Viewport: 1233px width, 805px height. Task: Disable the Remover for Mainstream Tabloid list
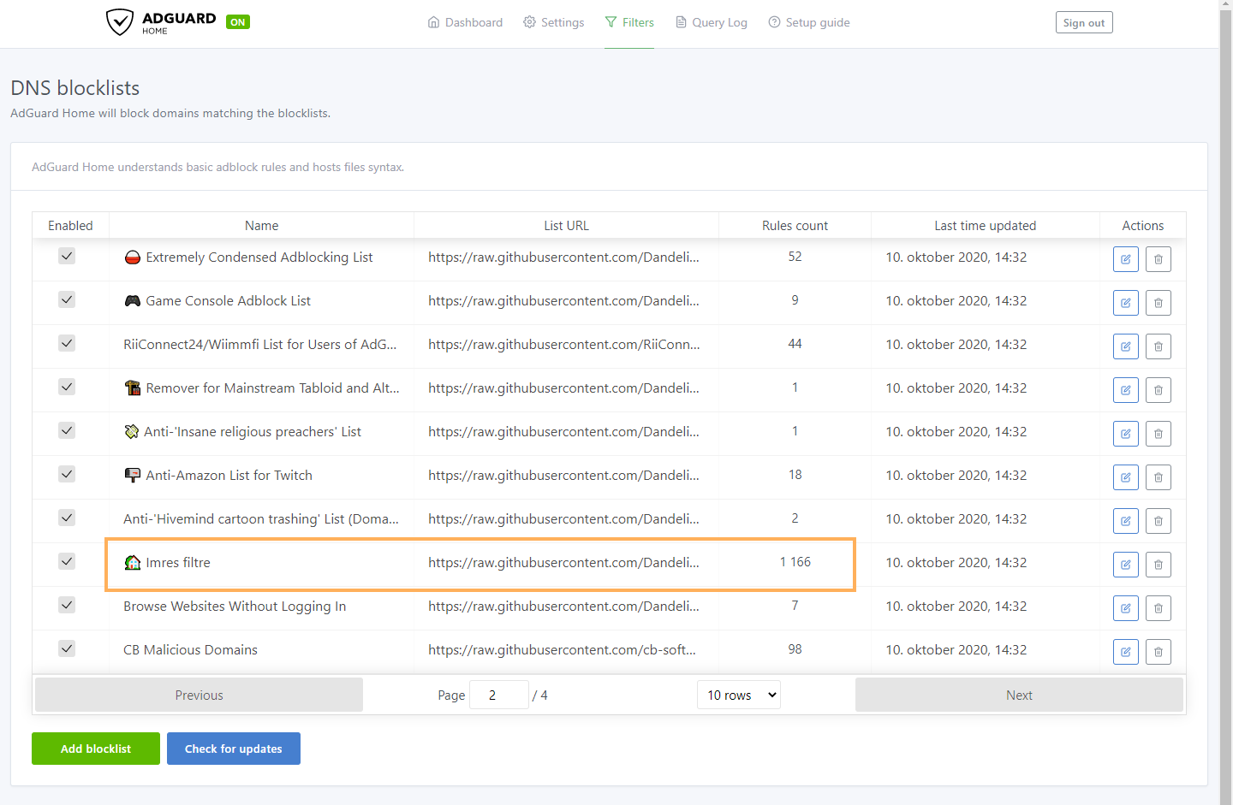67,387
